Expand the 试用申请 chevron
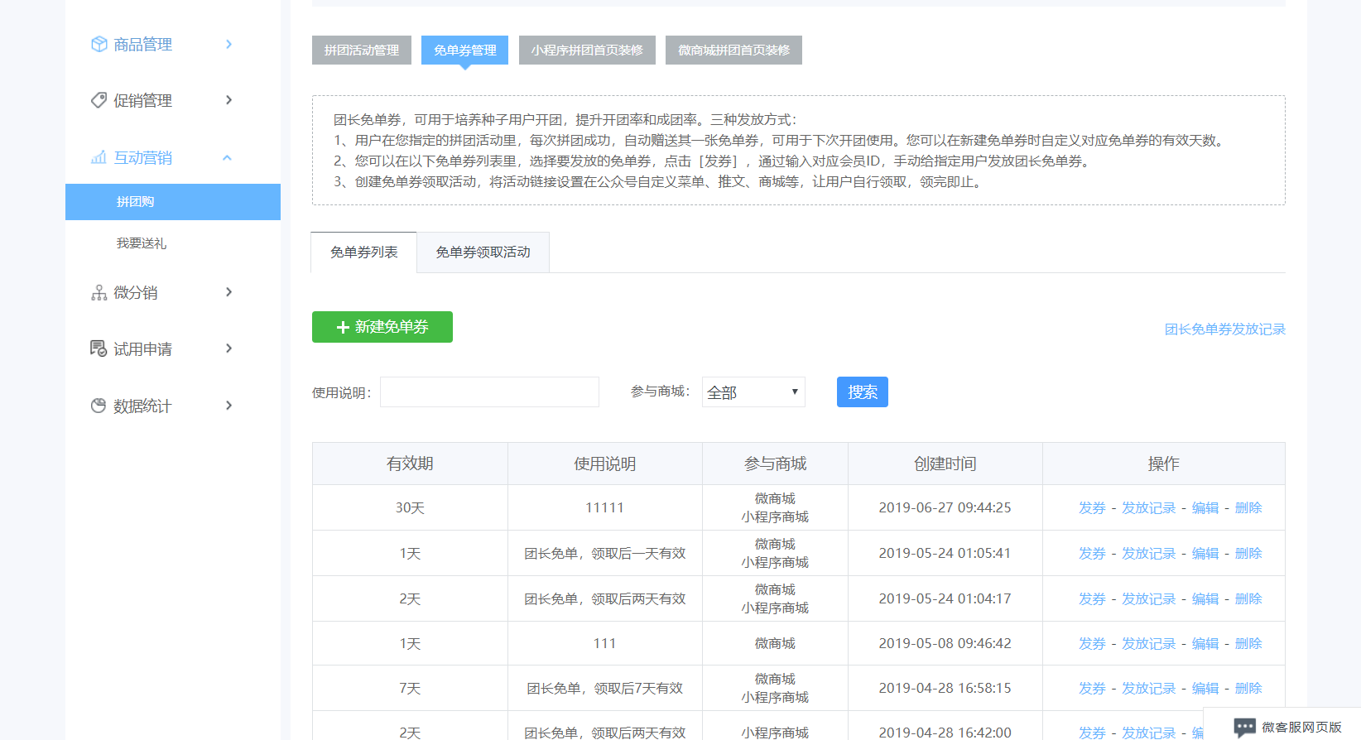Viewport: 1361px width, 740px height. [x=228, y=348]
